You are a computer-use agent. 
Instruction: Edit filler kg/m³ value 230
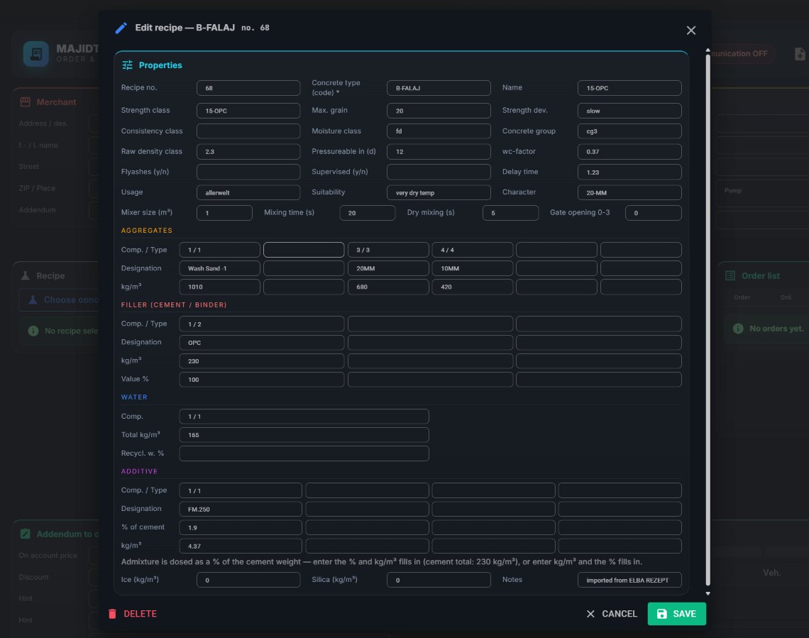click(x=262, y=361)
